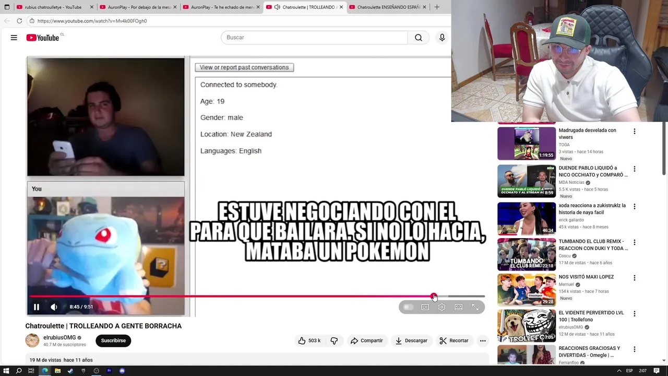Open options menu for 'REACCIONES GRACIOSAS' video
Viewport: 668px width, 376px height.
pos(635,349)
